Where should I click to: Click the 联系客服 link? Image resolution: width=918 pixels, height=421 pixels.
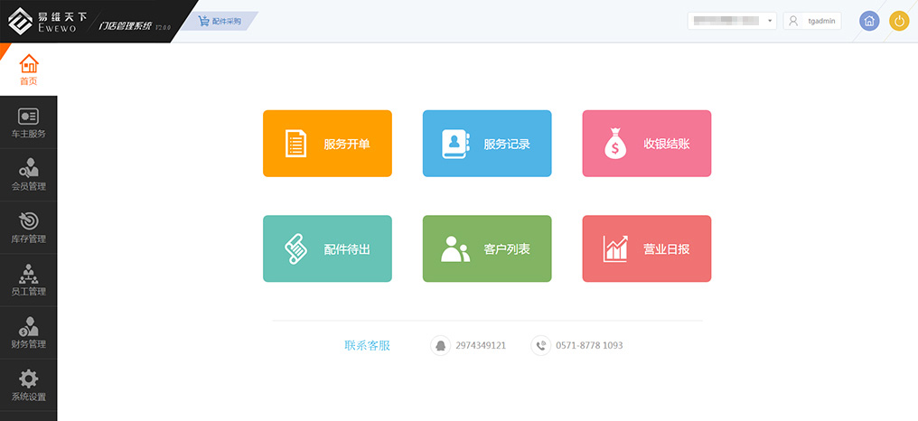(x=367, y=345)
